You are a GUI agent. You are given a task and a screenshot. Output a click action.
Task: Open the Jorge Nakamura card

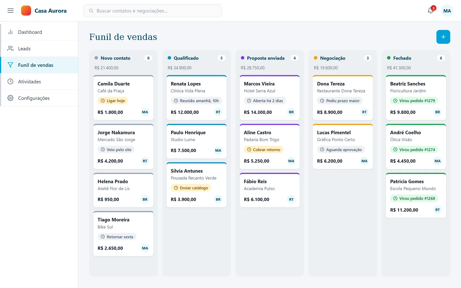123,147
